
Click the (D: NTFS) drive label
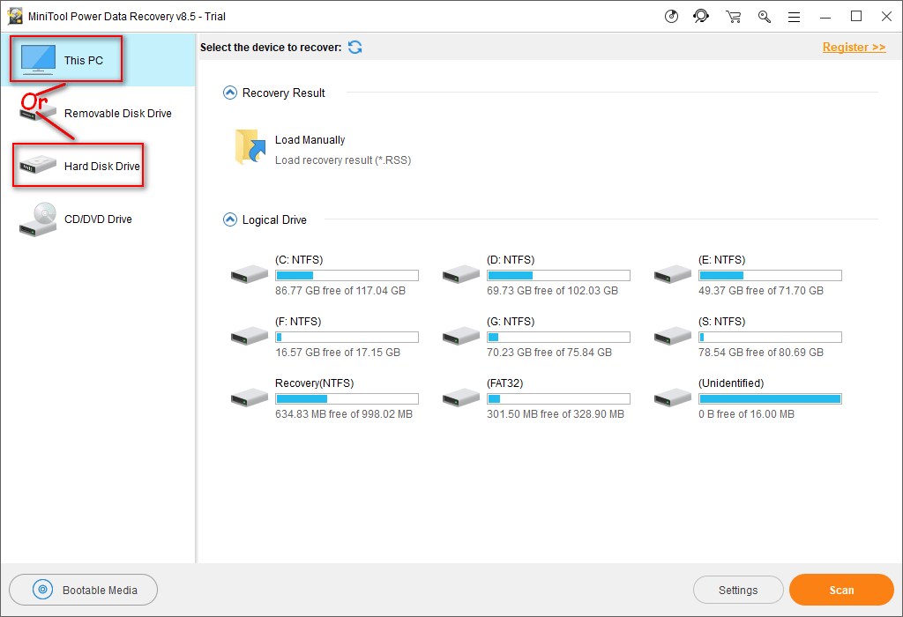[x=511, y=259]
